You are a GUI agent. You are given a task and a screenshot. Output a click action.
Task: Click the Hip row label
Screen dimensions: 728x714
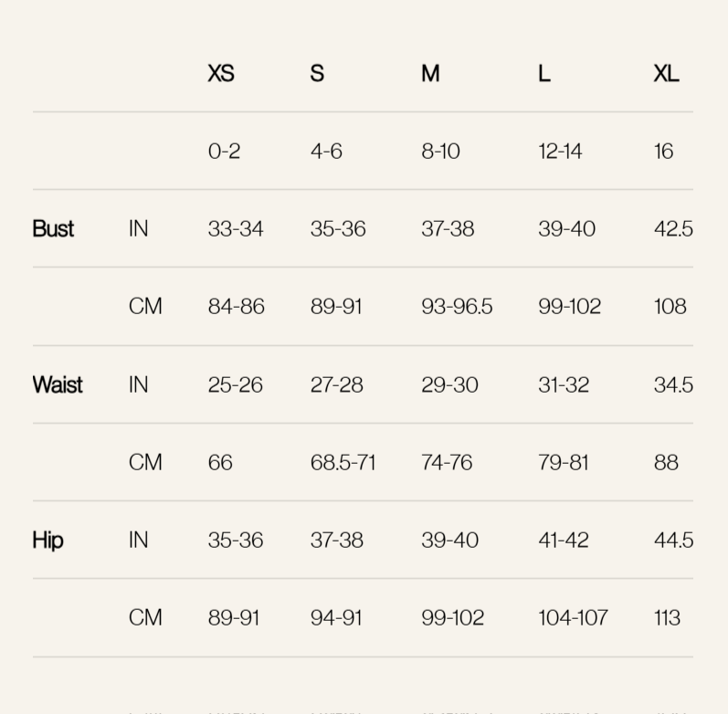point(47,541)
